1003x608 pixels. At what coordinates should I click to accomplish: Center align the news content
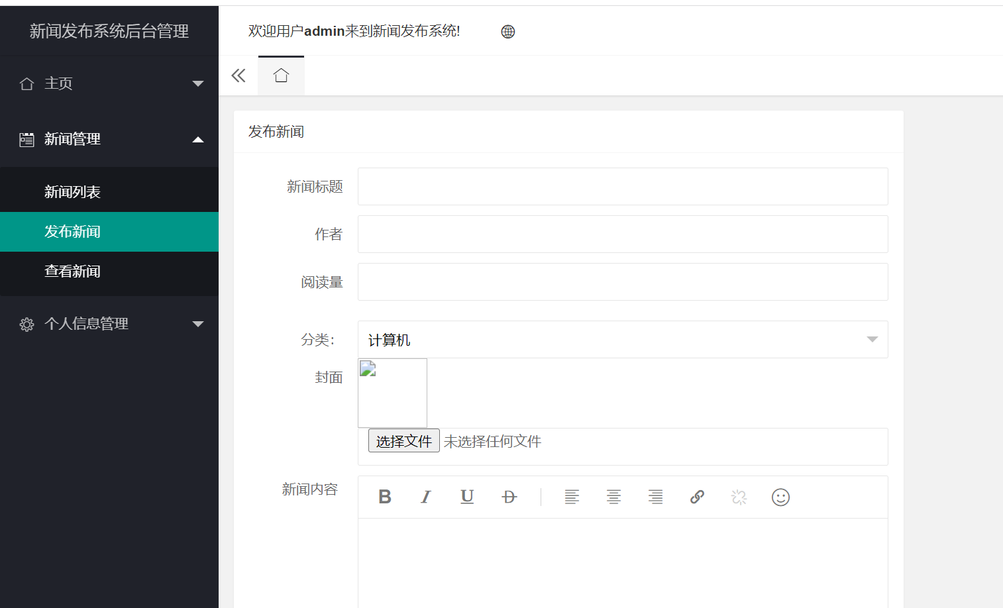613,497
